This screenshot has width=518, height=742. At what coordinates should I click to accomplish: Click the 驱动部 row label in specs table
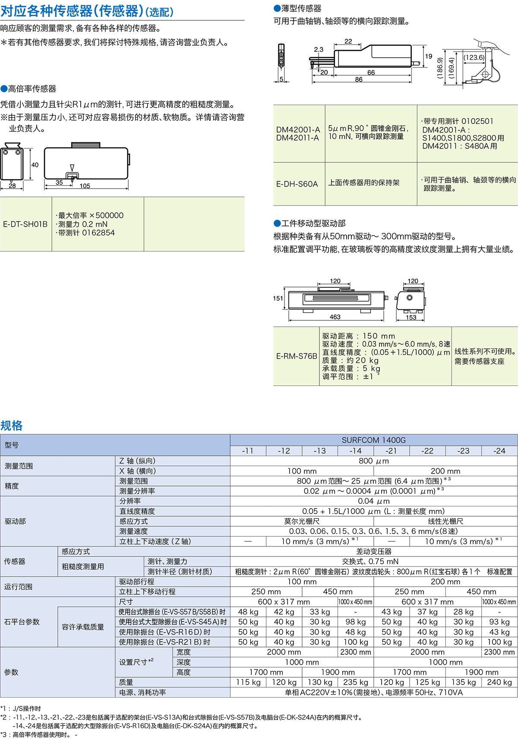pos(16,521)
